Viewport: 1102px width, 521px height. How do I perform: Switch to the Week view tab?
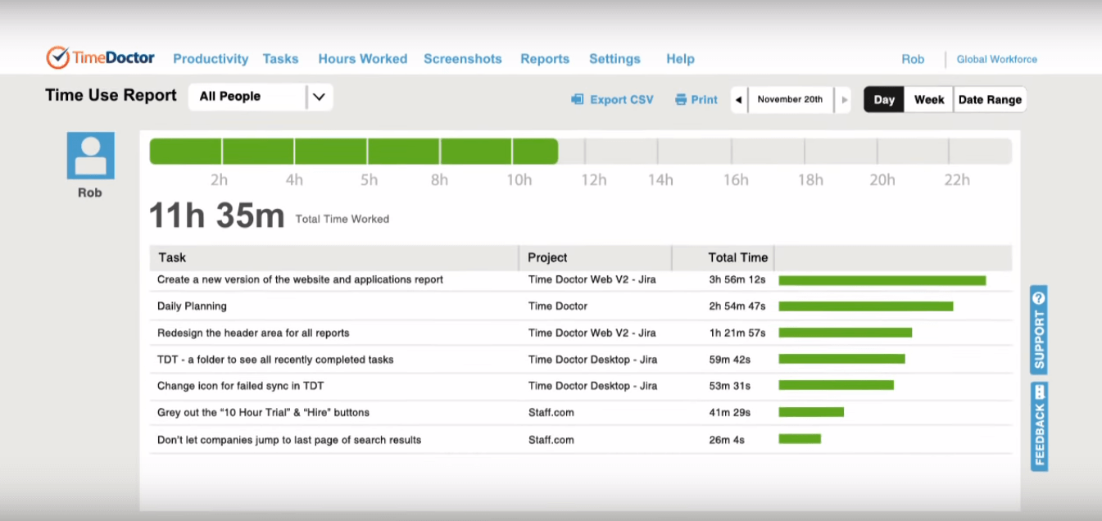(928, 99)
